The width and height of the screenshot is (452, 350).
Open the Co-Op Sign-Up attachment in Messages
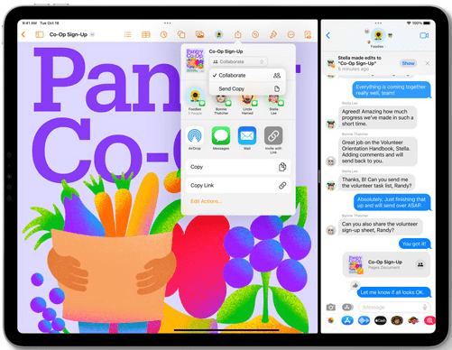click(386, 264)
